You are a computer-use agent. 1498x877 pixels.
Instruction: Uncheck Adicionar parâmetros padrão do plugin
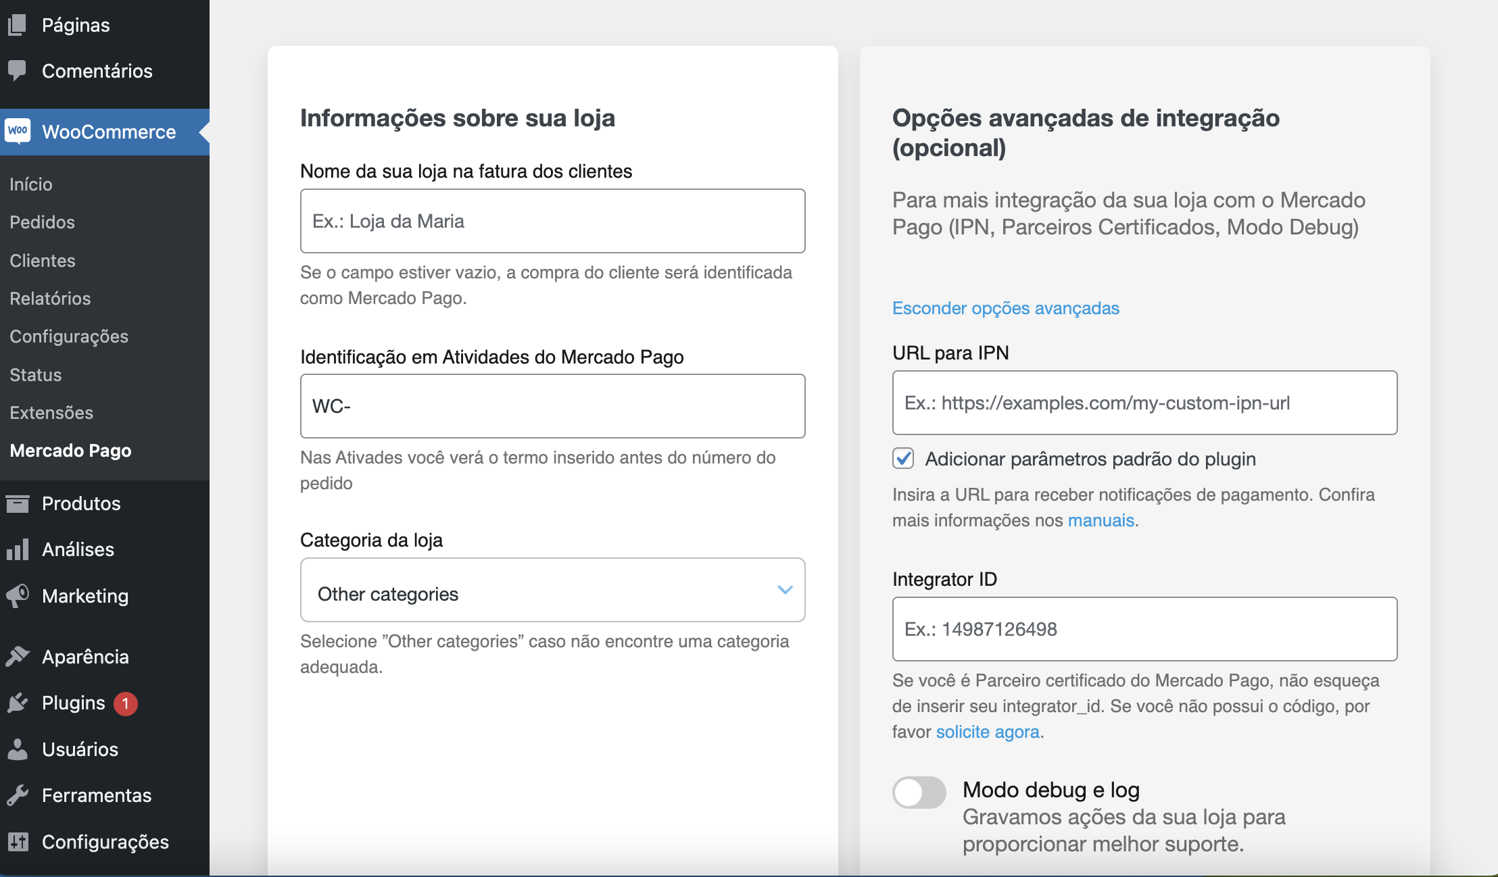coord(903,458)
